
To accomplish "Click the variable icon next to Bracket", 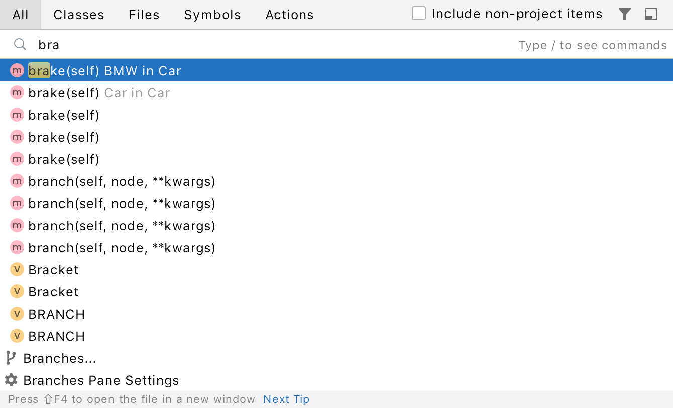I will coord(17,270).
